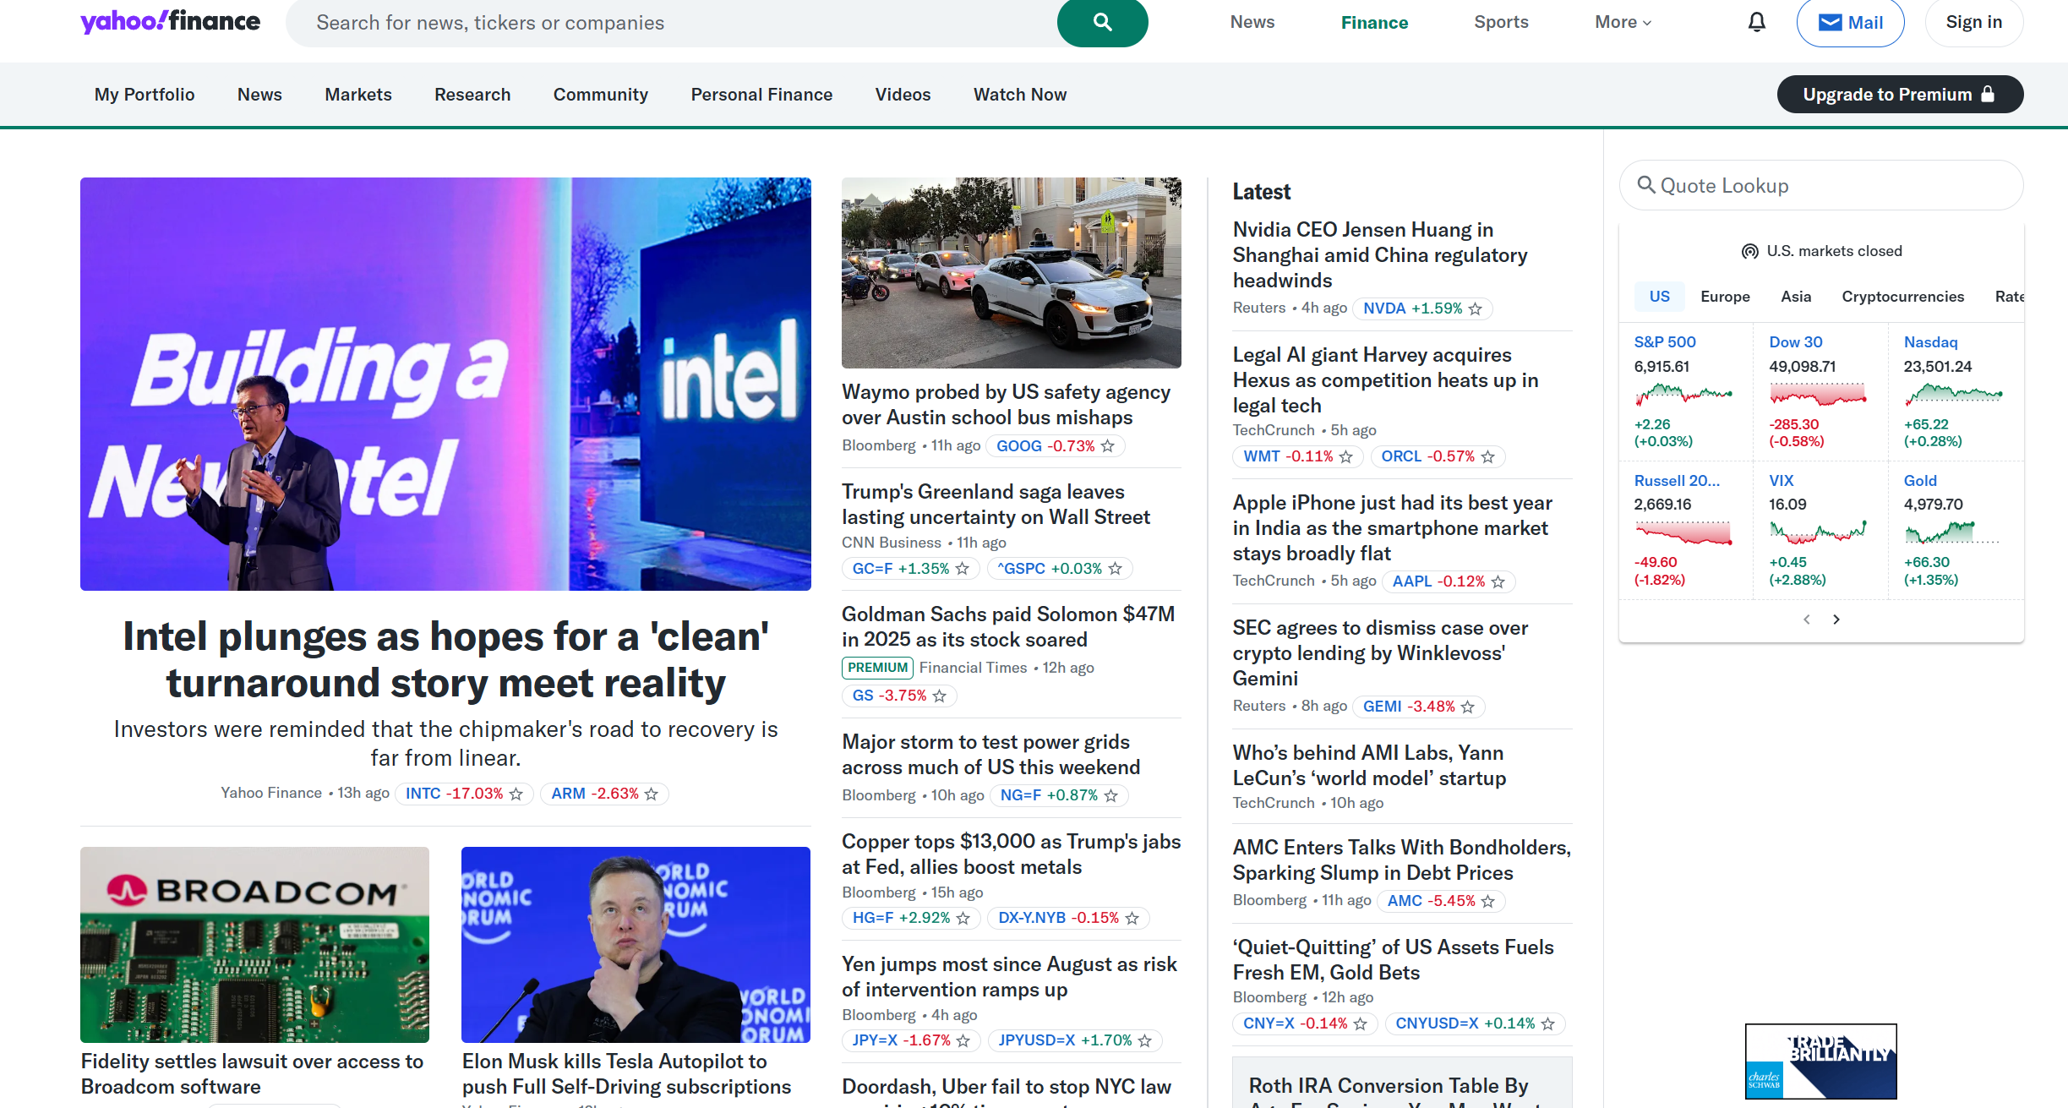Click the Sign in button

click(1973, 22)
